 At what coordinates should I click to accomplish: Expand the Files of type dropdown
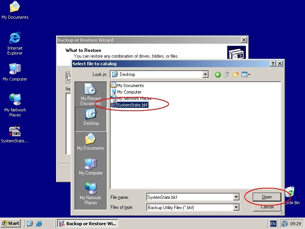tap(236, 207)
